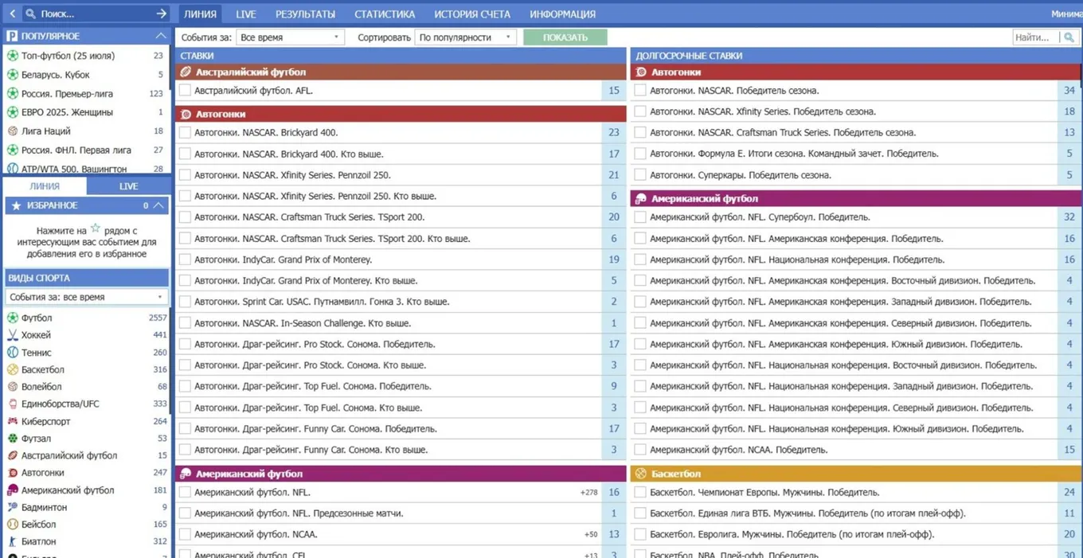Check the NFL. Супербоул. Победитель. box

click(640, 217)
